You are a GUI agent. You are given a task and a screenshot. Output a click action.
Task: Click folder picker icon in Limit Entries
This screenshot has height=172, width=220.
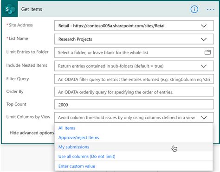(x=207, y=52)
